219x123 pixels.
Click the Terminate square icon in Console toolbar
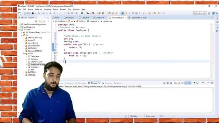[164, 83]
